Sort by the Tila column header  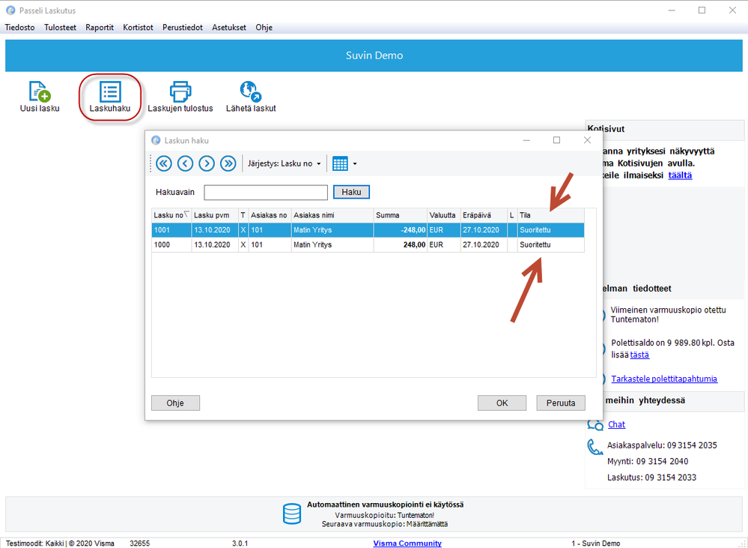tap(550, 215)
